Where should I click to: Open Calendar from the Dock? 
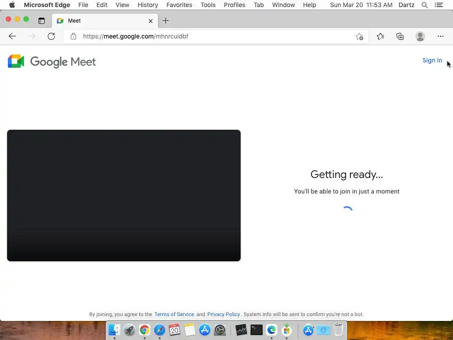(x=174, y=329)
